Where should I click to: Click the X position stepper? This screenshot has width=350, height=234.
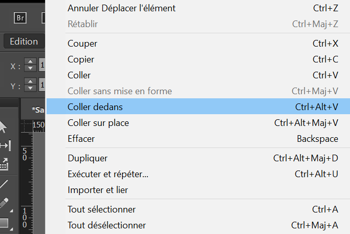30,66
